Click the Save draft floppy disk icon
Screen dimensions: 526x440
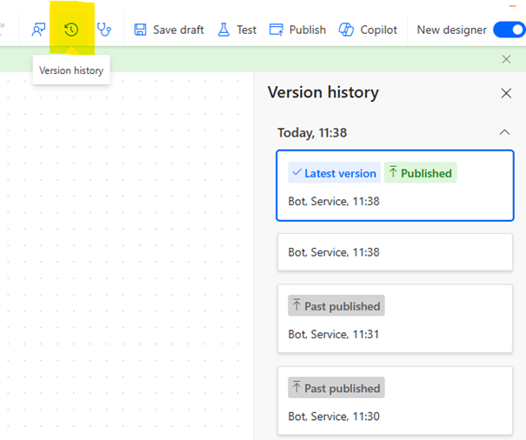pyautogui.click(x=141, y=30)
